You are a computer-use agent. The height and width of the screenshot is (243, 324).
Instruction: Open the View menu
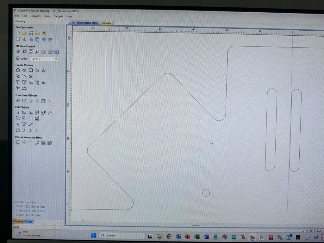pyautogui.click(x=47, y=16)
